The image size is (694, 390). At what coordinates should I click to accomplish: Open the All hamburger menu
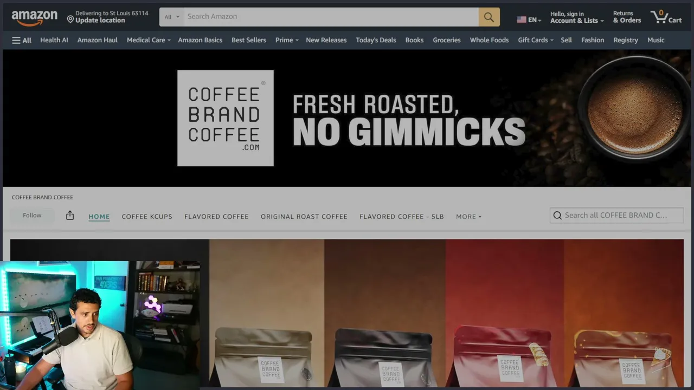(22, 40)
